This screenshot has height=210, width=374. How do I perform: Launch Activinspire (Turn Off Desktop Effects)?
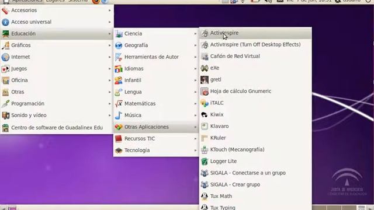tap(255, 44)
